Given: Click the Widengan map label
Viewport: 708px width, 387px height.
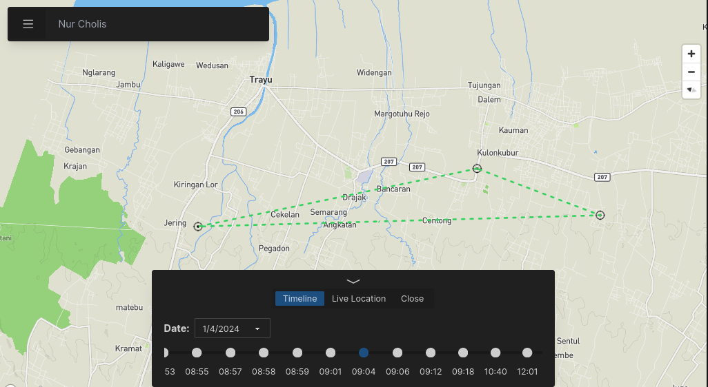Looking at the screenshot, I should (374, 72).
